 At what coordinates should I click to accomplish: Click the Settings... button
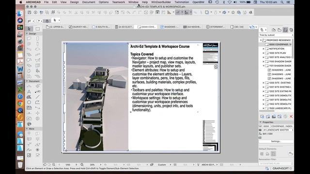pos(276,142)
